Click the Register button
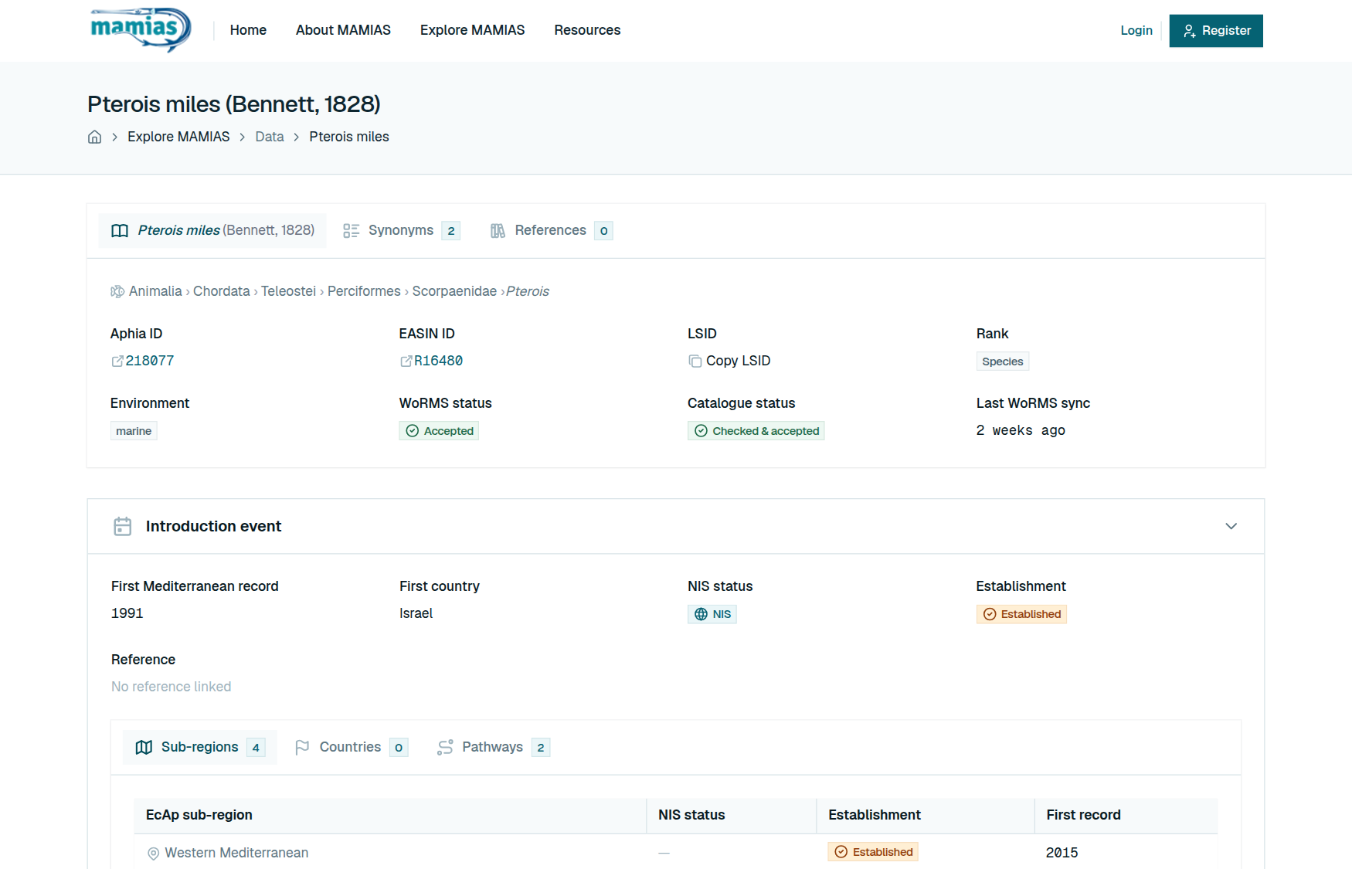This screenshot has width=1352, height=869. (x=1215, y=31)
